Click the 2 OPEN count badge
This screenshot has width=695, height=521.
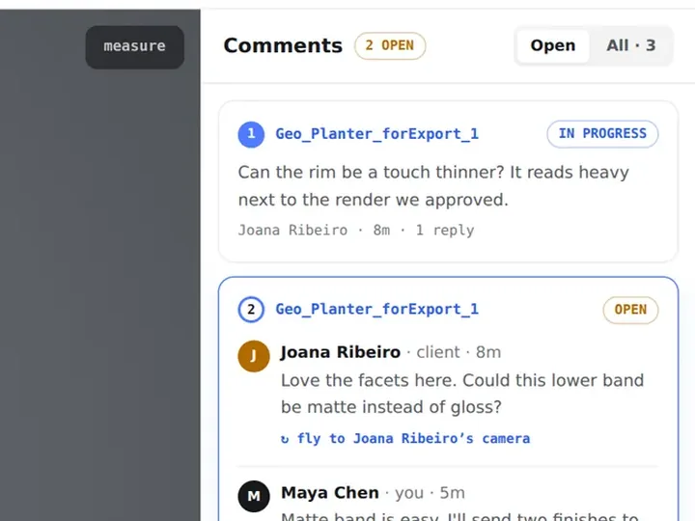(x=390, y=45)
